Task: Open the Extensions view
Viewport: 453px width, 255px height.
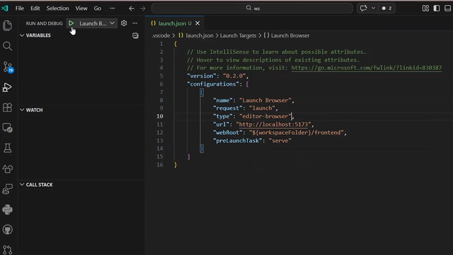Action: [x=8, y=108]
